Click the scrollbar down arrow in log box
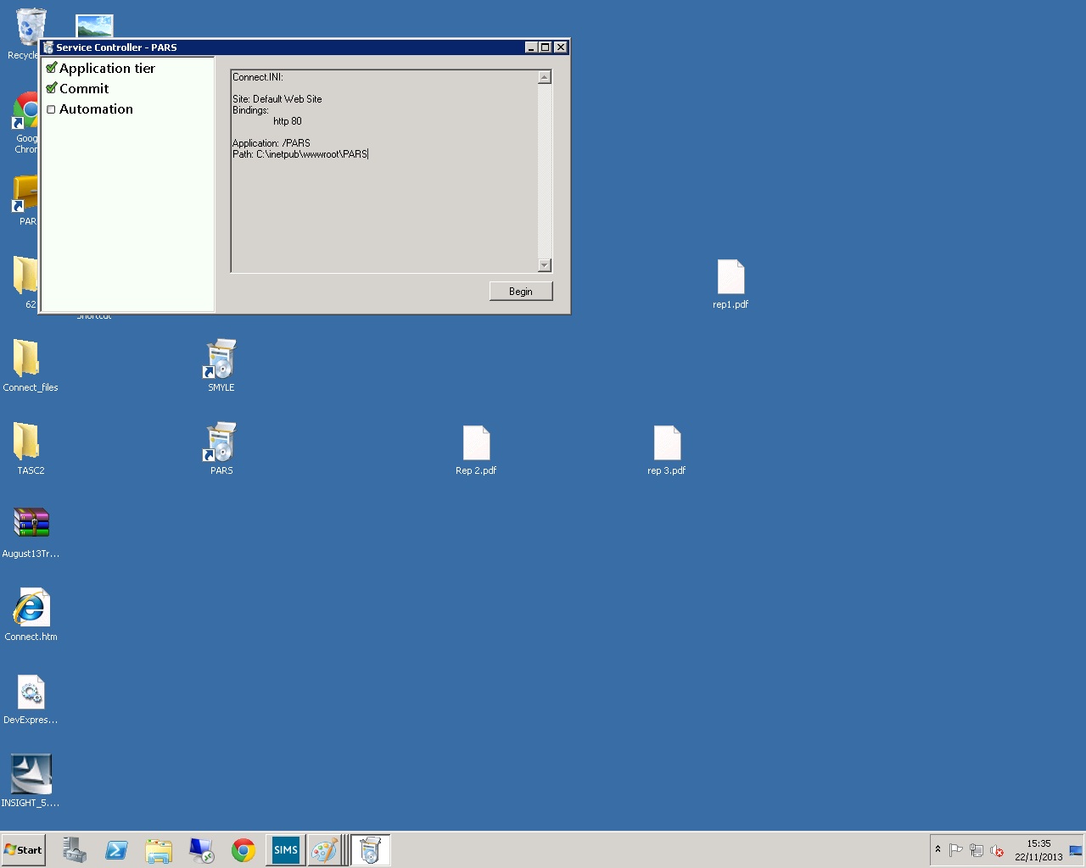The image size is (1086, 868). tap(545, 265)
